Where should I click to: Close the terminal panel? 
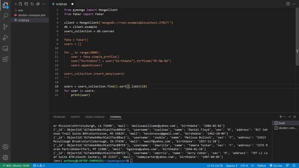click(x=295, y=117)
